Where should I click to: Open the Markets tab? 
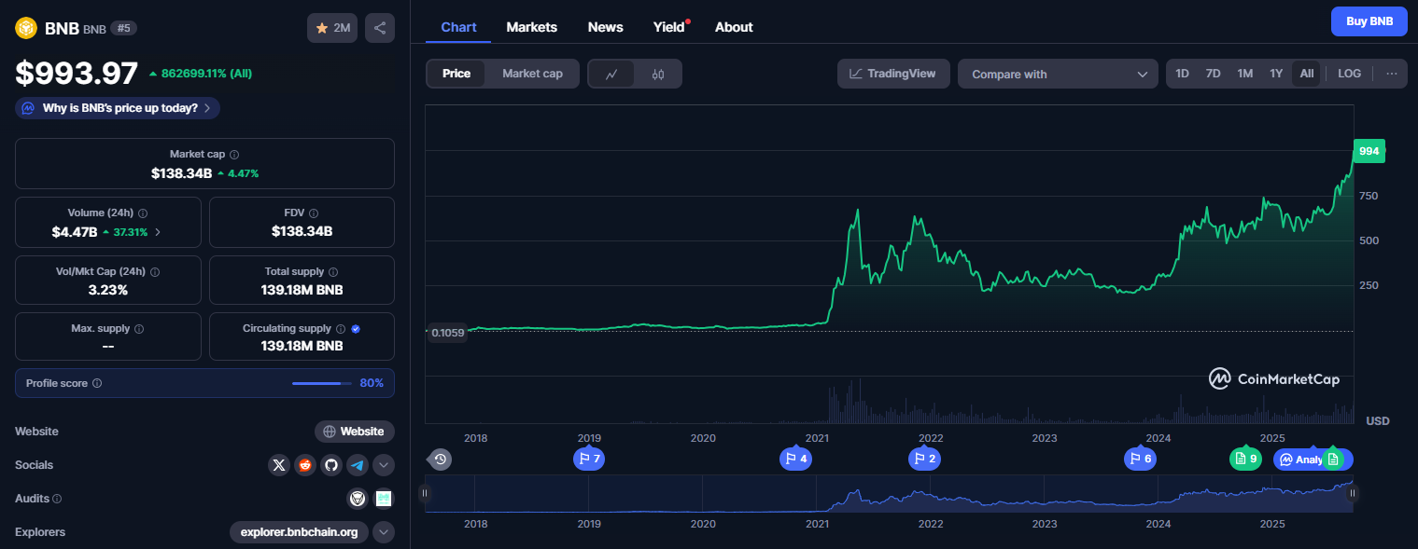532,27
